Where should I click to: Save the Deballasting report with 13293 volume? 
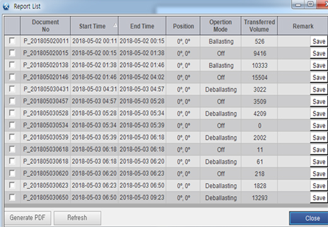[319, 197]
